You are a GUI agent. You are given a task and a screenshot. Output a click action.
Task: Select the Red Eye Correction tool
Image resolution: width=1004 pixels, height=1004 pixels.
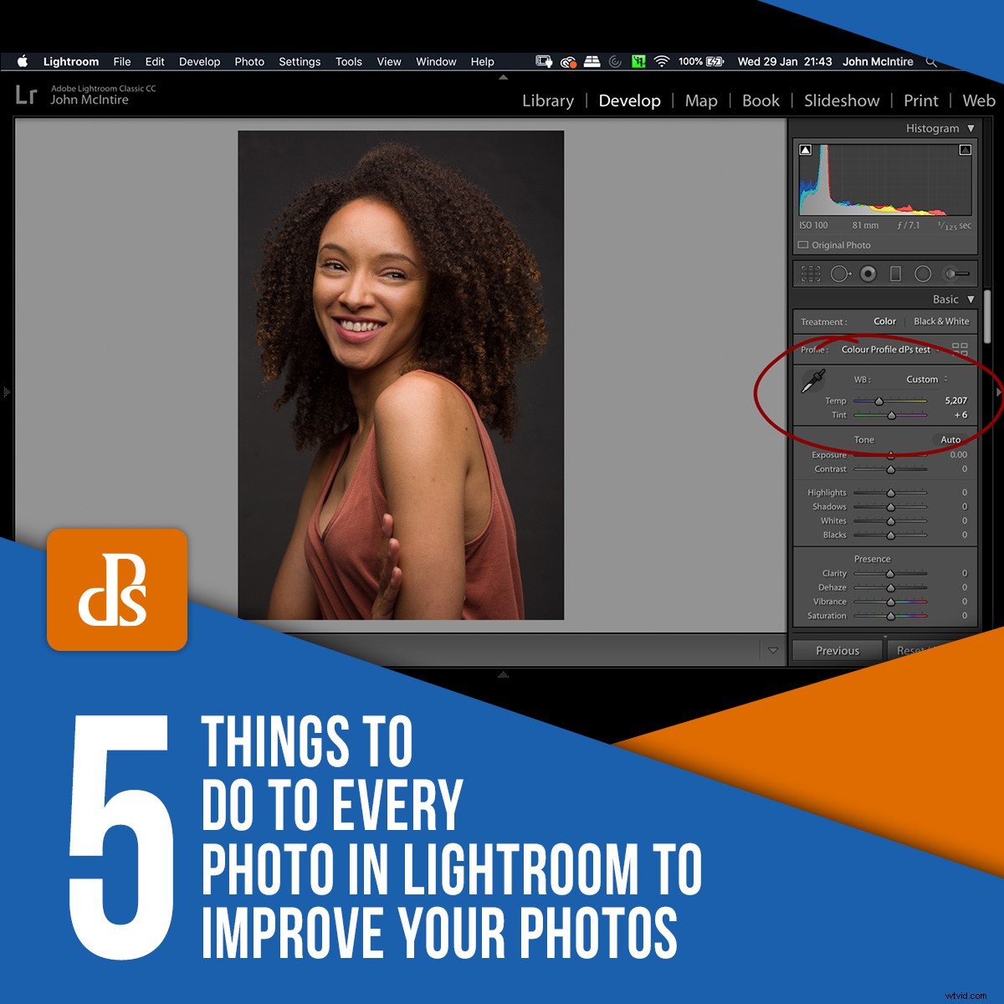coord(868,274)
